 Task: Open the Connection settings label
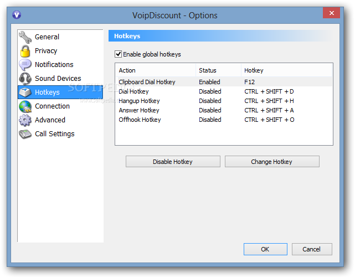(52, 106)
